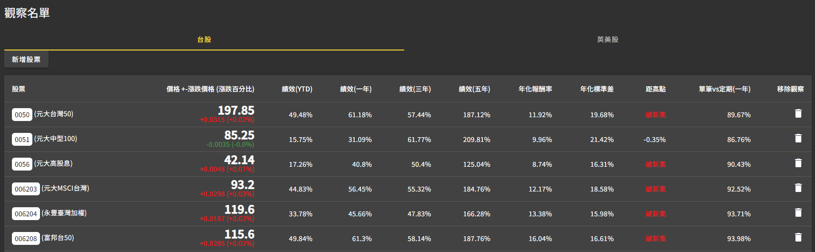Trash the 006208 富邦台50 entry
Screen dimensions: 815x252
798,238
